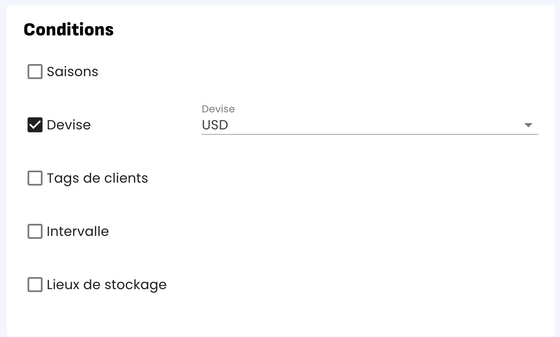Click the small grey "Devise" caption above USD
Screen dimensions: 560x337
[x=218, y=109]
